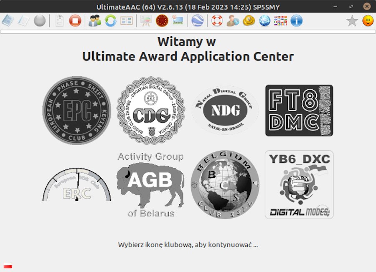Click the grey star icon
The width and height of the screenshot is (376, 272).
pos(352,20)
